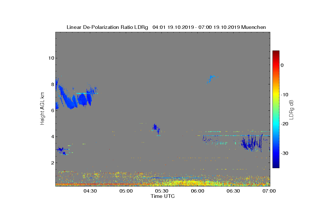Click the '07:00' time axis label
This screenshot has height=222, width=334.
pyautogui.click(x=270, y=191)
